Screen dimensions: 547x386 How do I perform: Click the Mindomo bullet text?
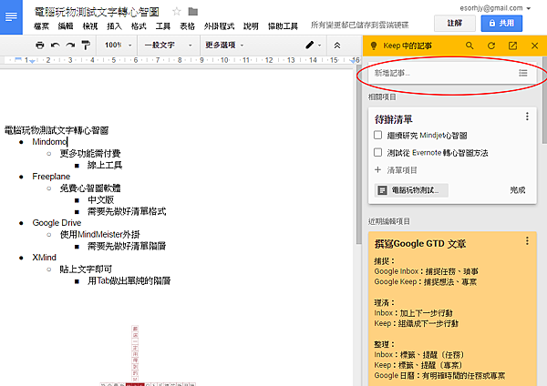coord(49,142)
